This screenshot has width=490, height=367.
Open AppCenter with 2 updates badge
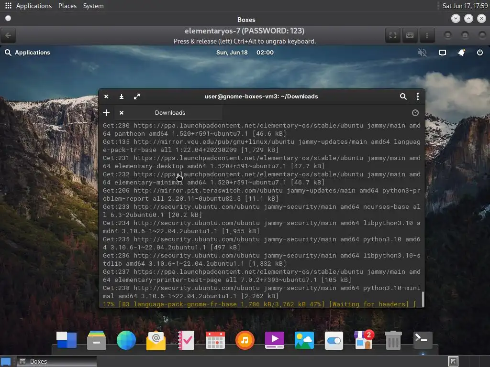click(x=364, y=339)
